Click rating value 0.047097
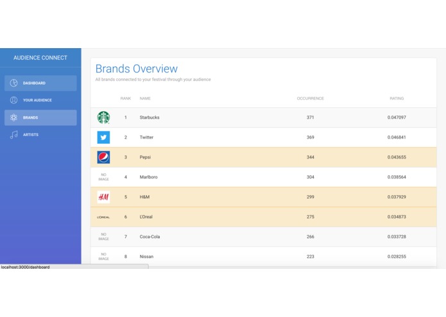This screenshot has height=317, width=446. click(x=397, y=117)
